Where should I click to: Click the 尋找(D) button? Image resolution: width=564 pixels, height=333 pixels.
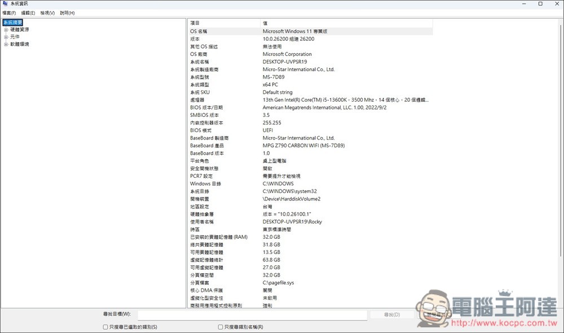tap(392, 314)
